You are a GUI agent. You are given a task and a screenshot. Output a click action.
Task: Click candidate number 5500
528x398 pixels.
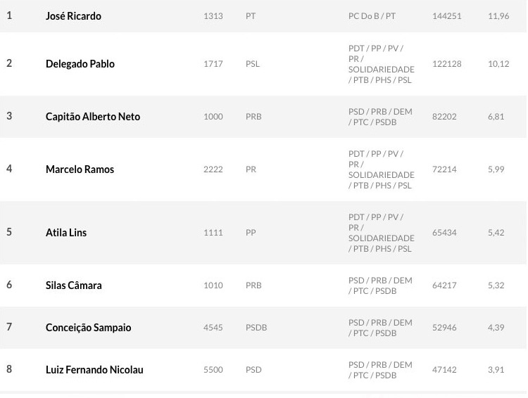click(x=213, y=370)
